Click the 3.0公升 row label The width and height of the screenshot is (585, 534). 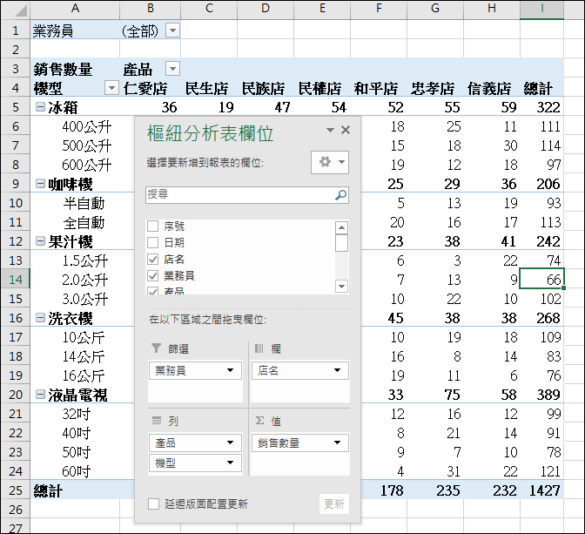[85, 299]
